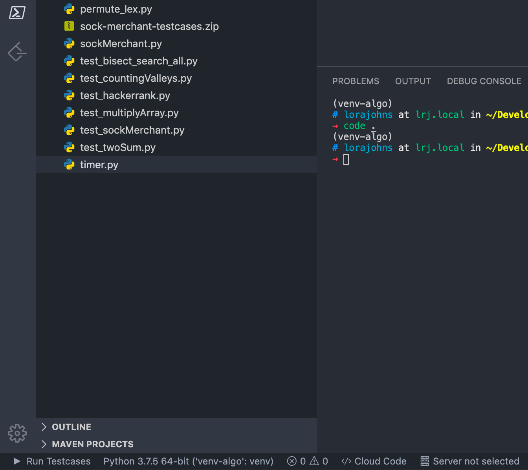Switch to the OUTPUT tab
Viewport: 528px width, 470px height.
tap(413, 81)
